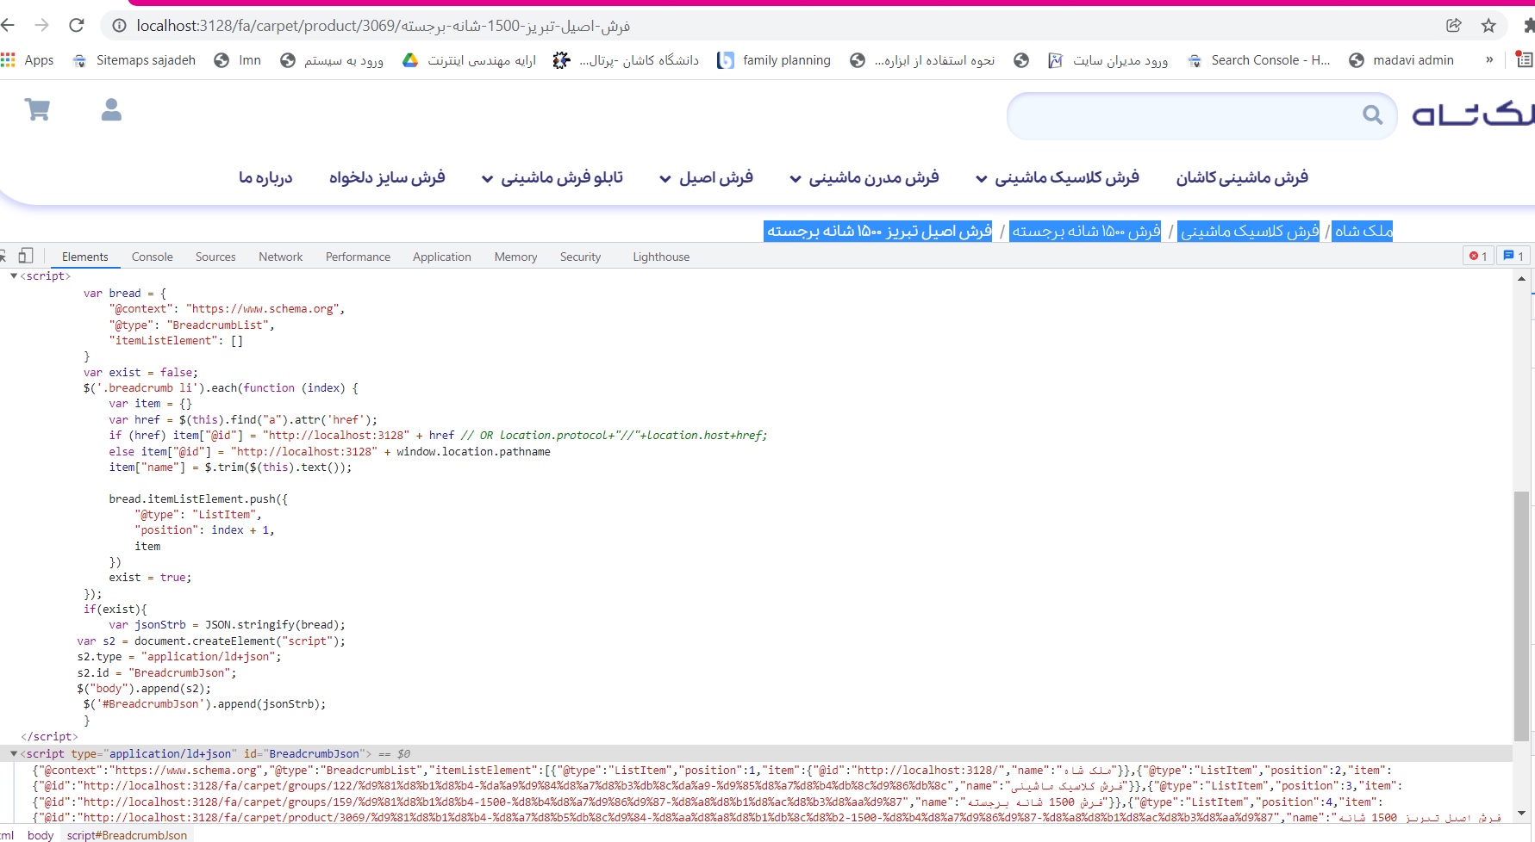The height and width of the screenshot is (842, 1535).
Task: Toggle the device toolbar icon in DevTools
Action: tap(26, 257)
